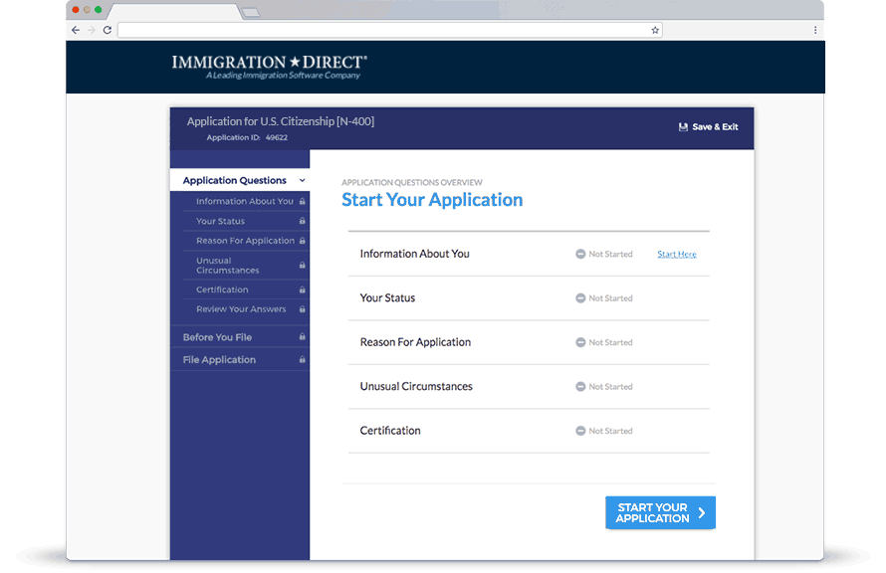This screenshot has width=886, height=573.
Task: Click lock icon beside Unusual Circumstances sidebar item
Action: coord(303,266)
